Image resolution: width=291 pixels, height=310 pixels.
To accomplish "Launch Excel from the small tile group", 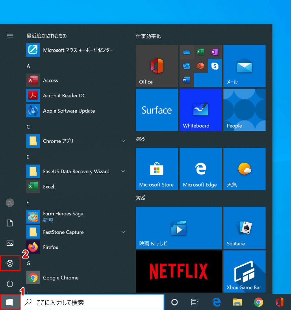I will [x=201, y=52].
